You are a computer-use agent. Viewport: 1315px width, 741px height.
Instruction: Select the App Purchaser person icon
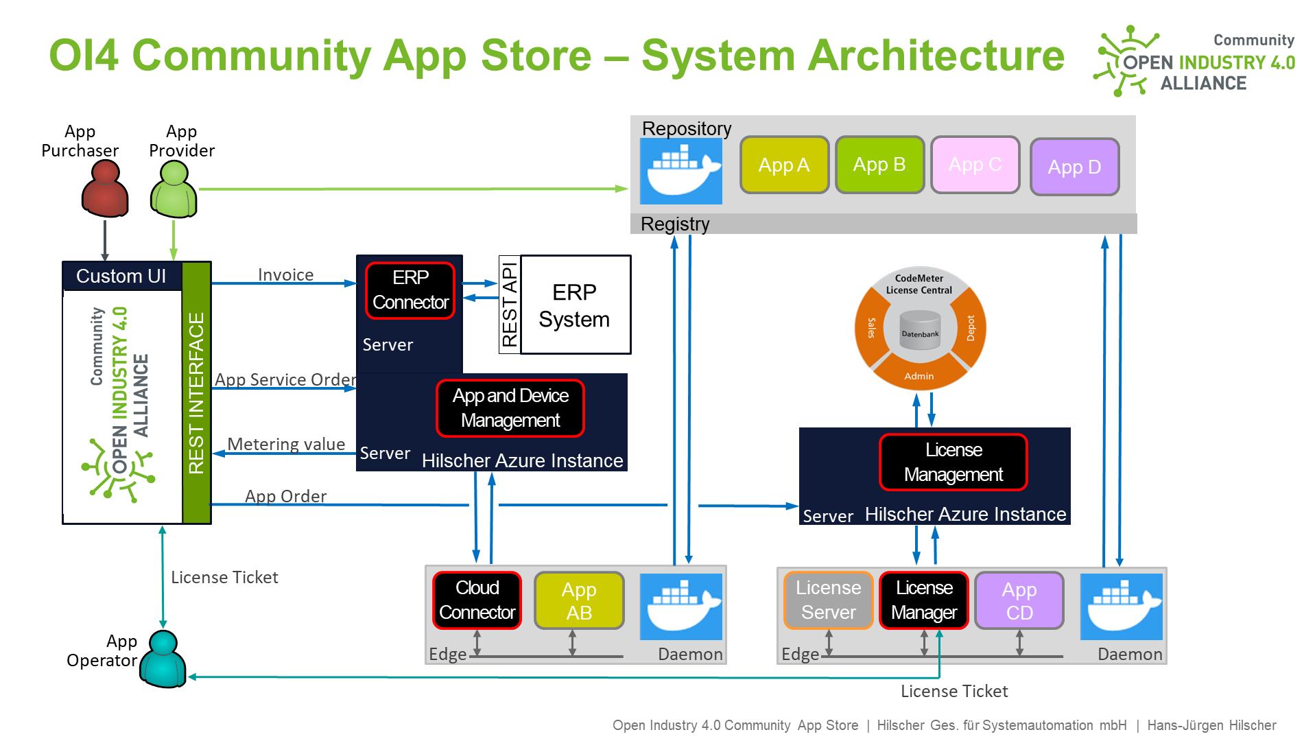pyautogui.click(x=104, y=189)
